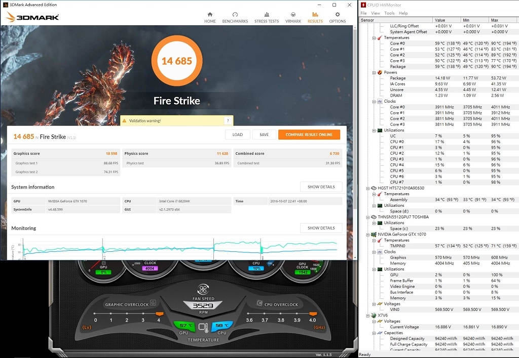Collapse the HGST HTS721010A9E630 drive node
The width and height of the screenshot is (519, 358).
click(x=368, y=188)
